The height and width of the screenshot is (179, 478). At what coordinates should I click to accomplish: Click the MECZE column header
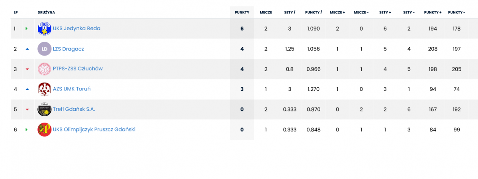tap(266, 12)
